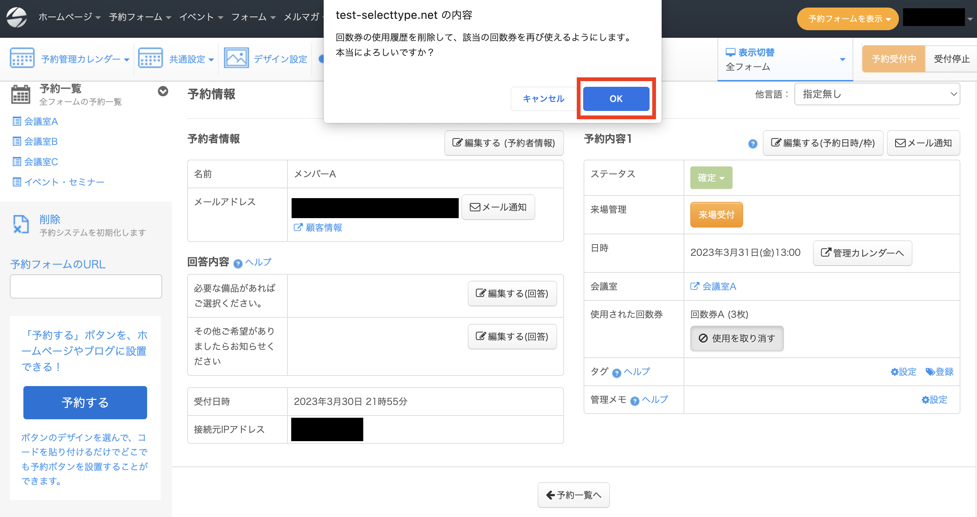Open the 確定 status dropdown
Viewport: 977px width, 517px height.
click(x=711, y=178)
